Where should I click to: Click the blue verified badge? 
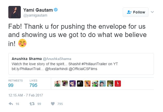(x=56, y=10)
